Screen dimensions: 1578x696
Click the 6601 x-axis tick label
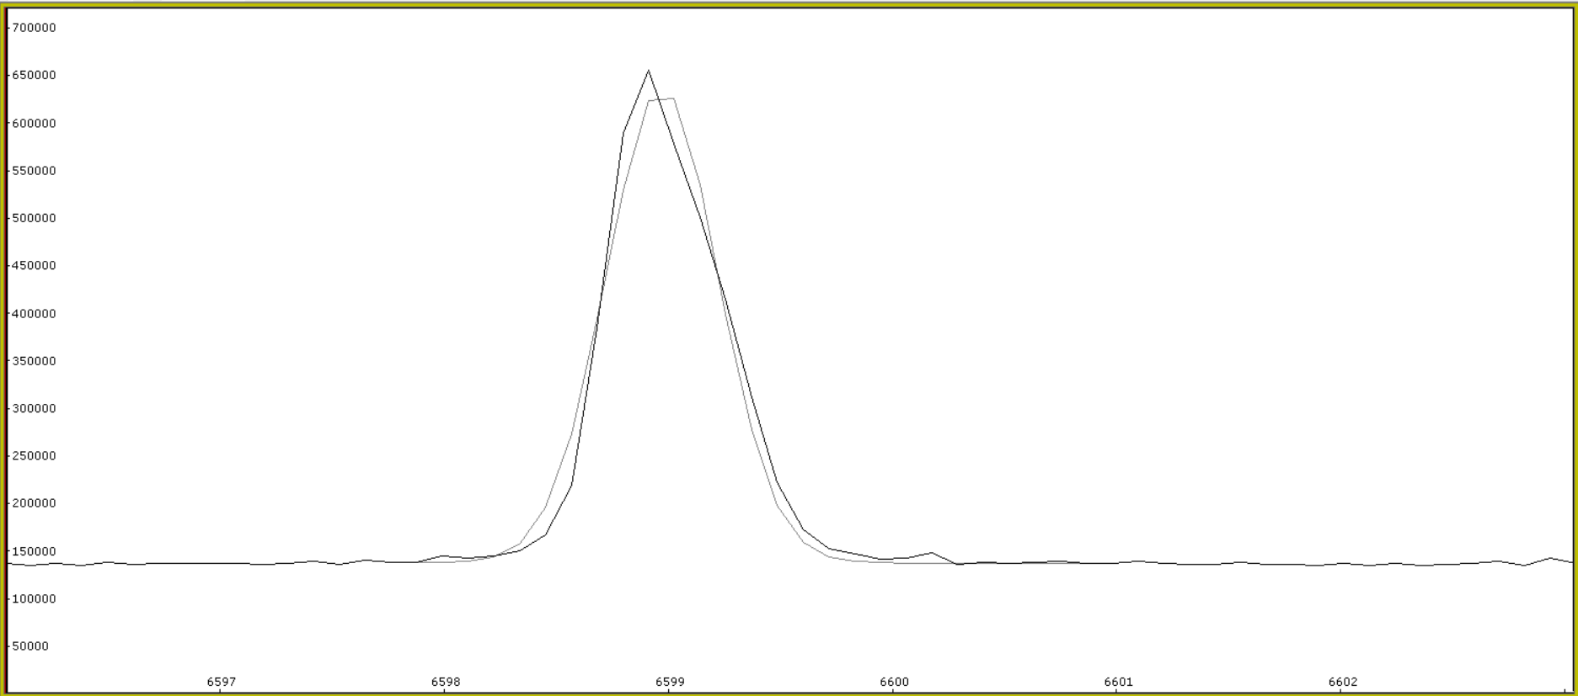(1118, 682)
